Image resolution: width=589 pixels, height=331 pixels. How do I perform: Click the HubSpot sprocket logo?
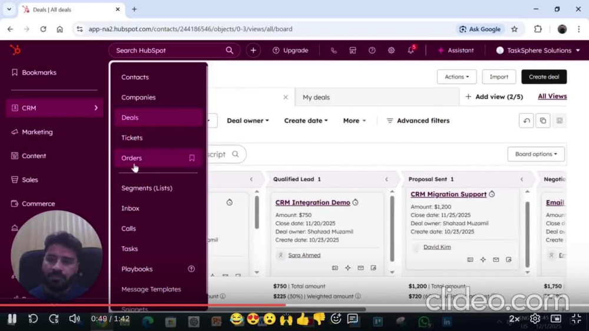coord(15,50)
